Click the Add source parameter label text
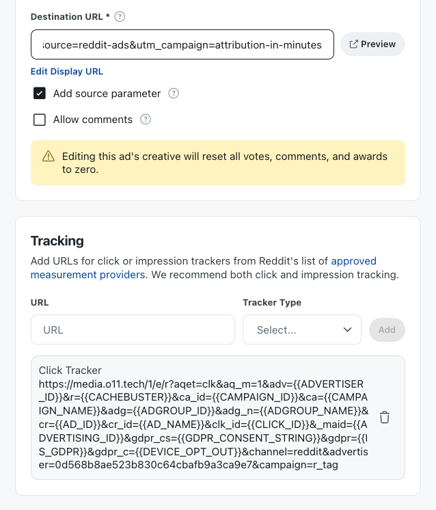This screenshot has width=436, height=510. click(107, 94)
